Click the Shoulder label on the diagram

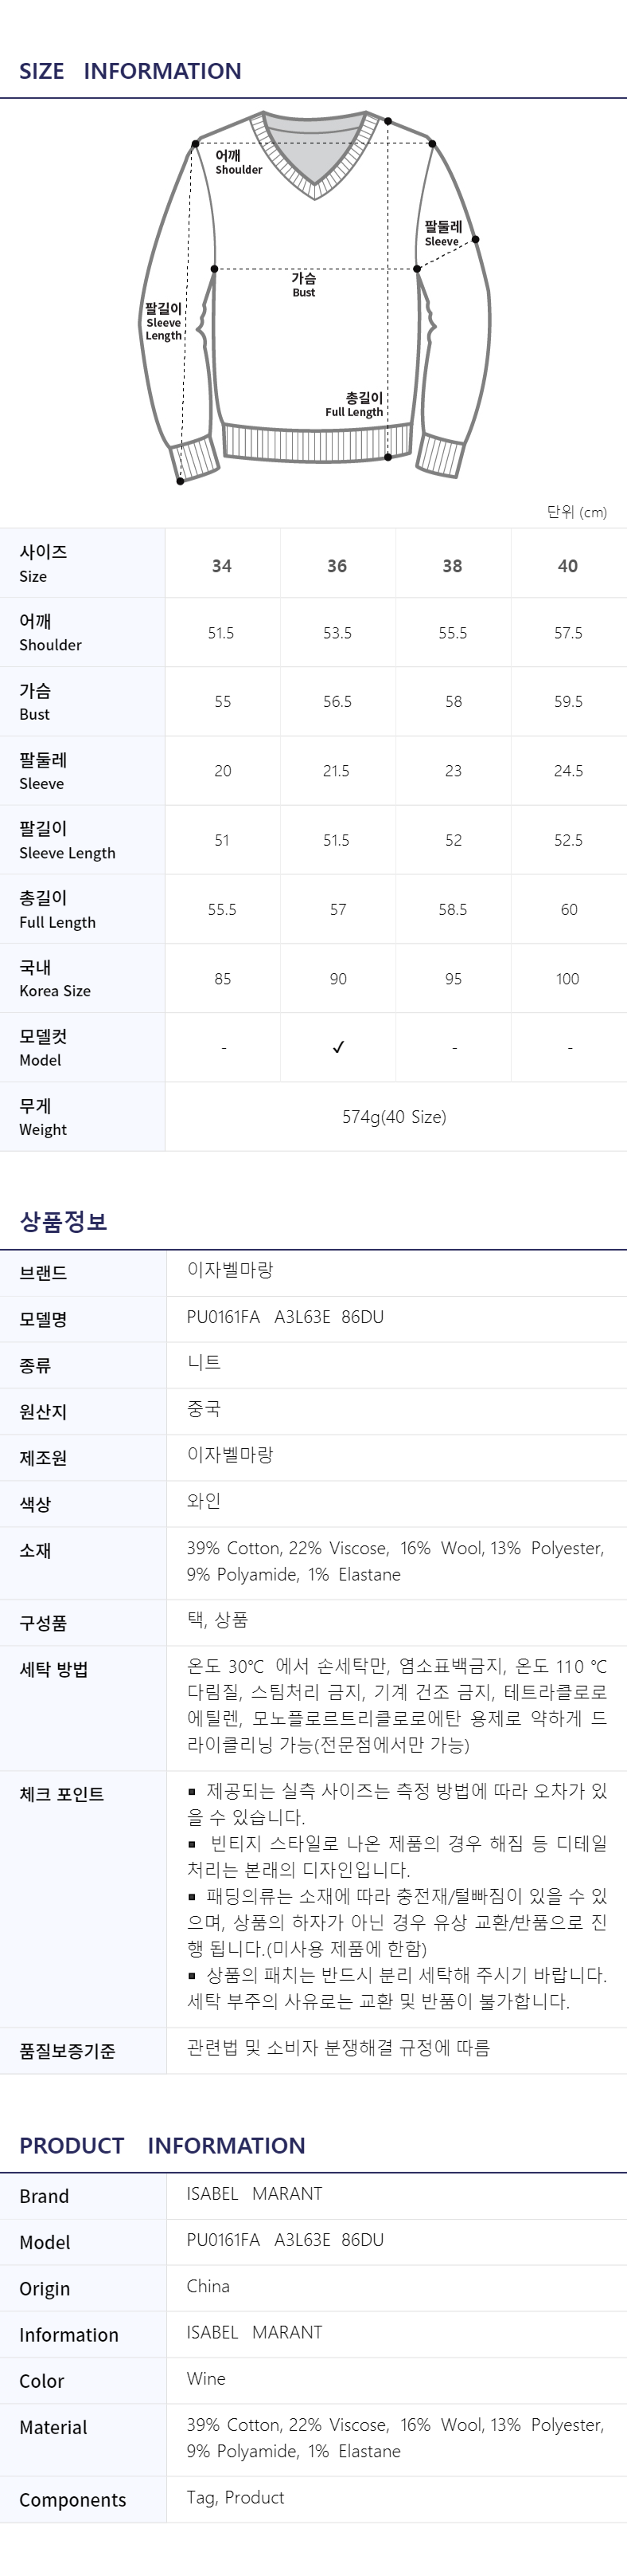[238, 162]
